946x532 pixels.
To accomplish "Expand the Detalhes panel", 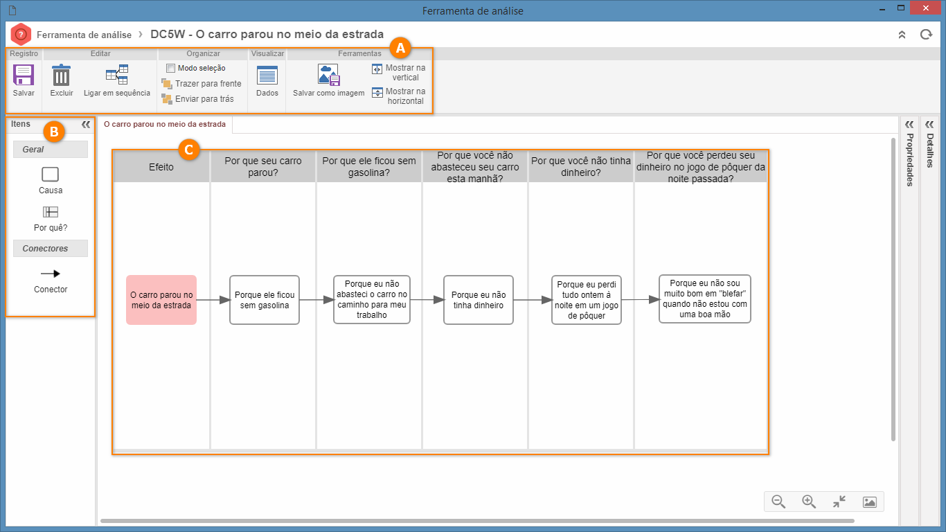I will tap(930, 143).
